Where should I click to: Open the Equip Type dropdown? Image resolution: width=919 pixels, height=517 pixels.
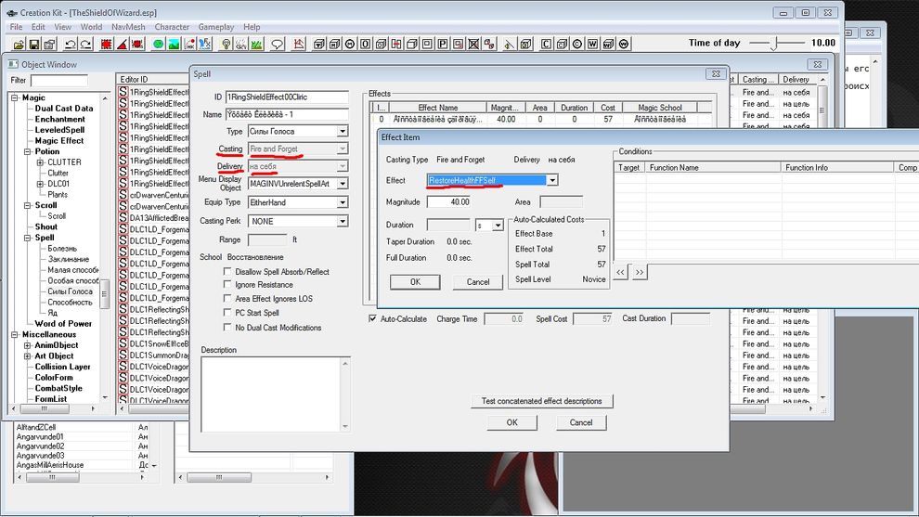(x=343, y=202)
